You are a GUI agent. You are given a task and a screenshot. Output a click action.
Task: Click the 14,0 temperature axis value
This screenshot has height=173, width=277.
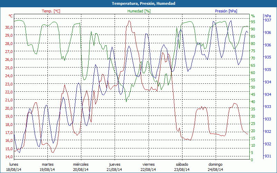(9, 157)
